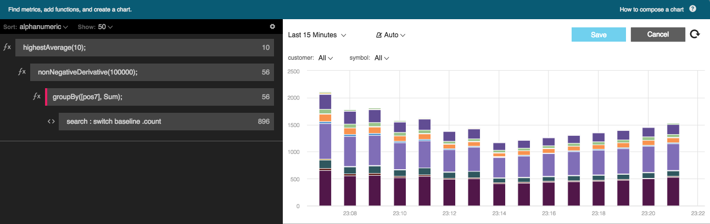Click the 23:16 time axis label
The height and width of the screenshot is (224, 710).
pos(549,213)
